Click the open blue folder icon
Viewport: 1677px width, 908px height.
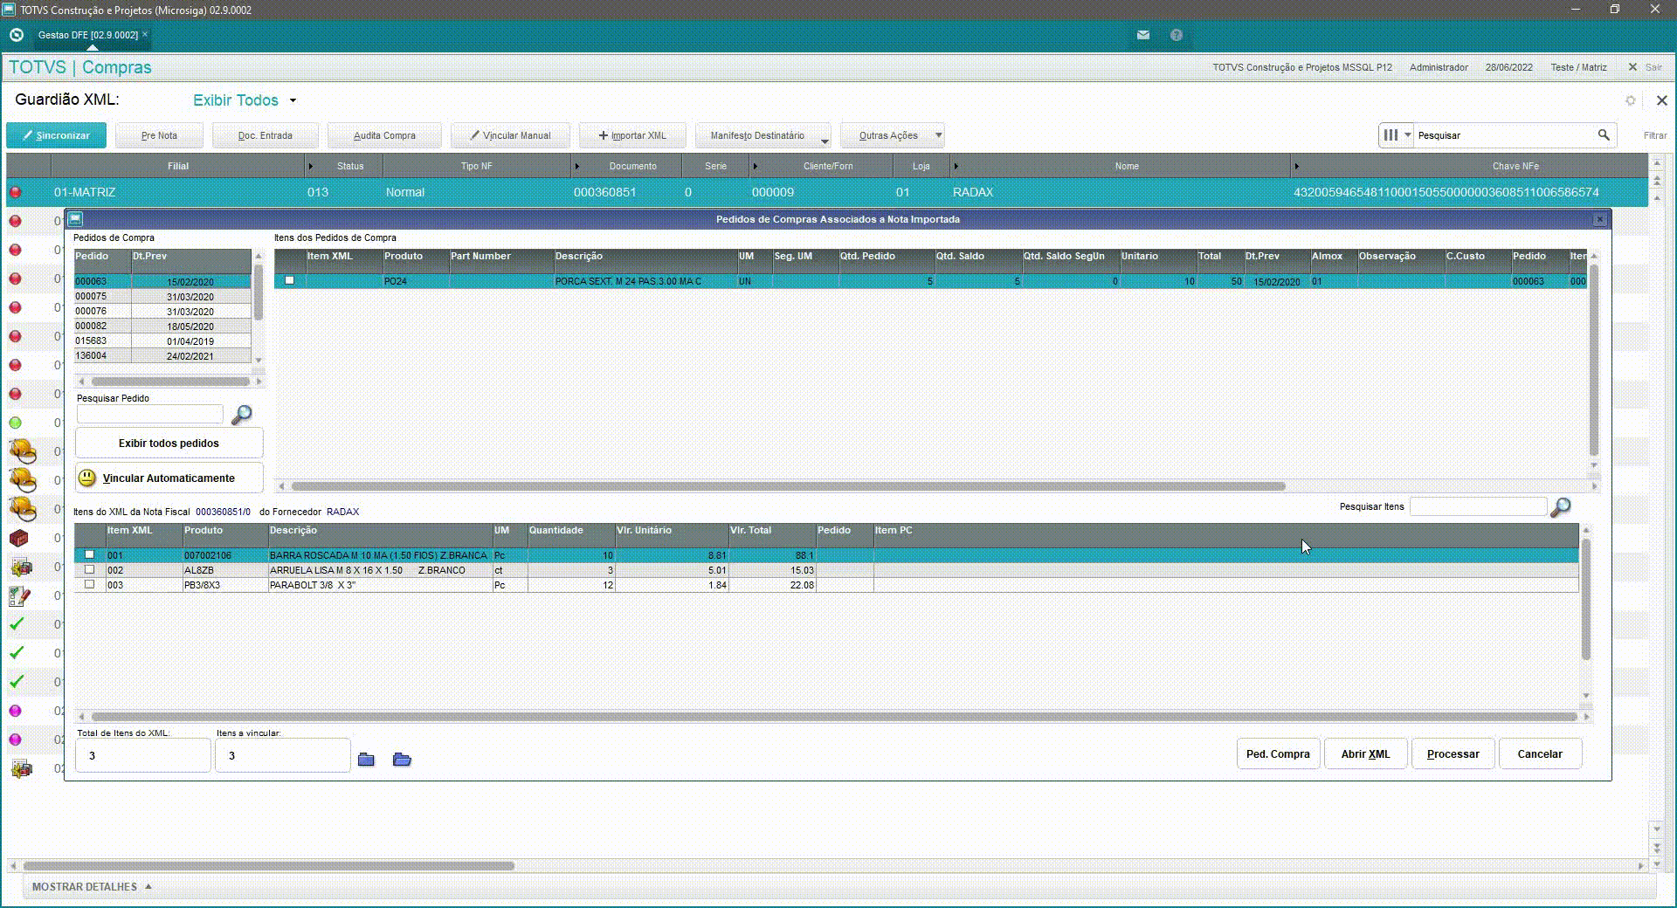402,760
